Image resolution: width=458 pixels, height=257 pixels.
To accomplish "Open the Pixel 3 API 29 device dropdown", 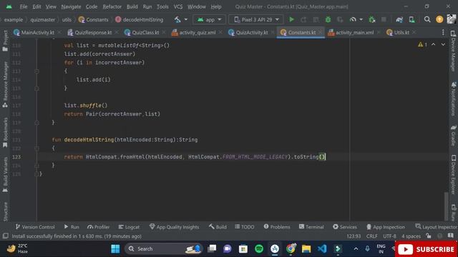I will 256,19.
